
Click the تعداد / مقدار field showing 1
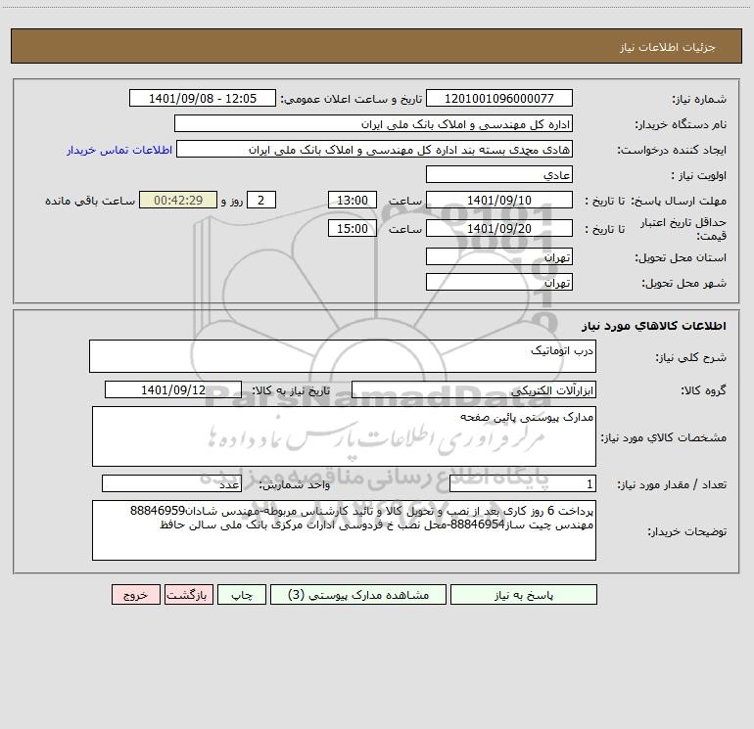tap(523, 484)
